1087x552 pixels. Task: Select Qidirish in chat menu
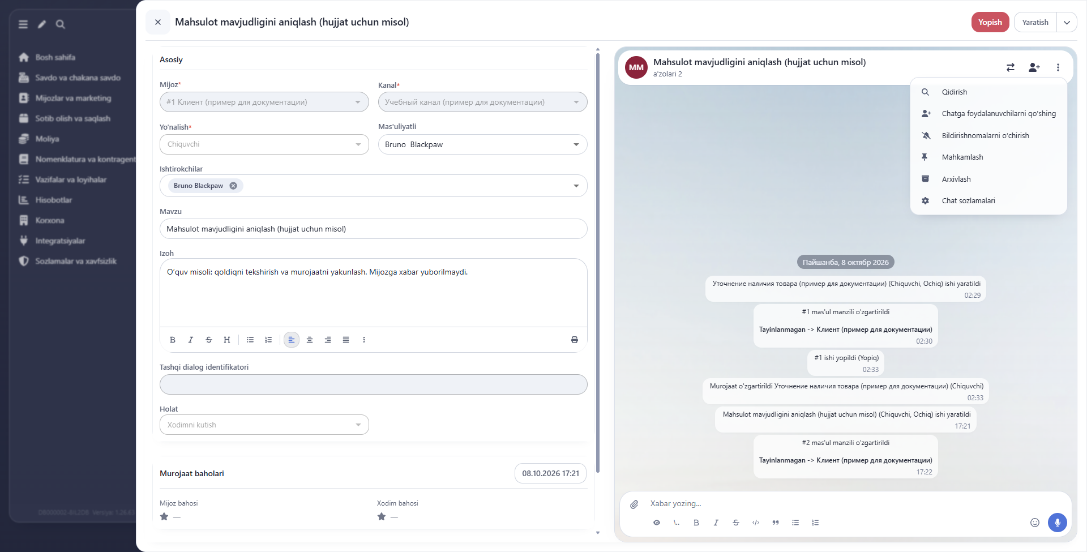[988, 92]
